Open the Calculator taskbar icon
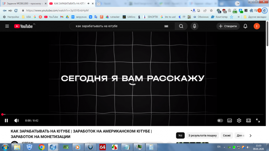269x151 pixels. [151, 147]
